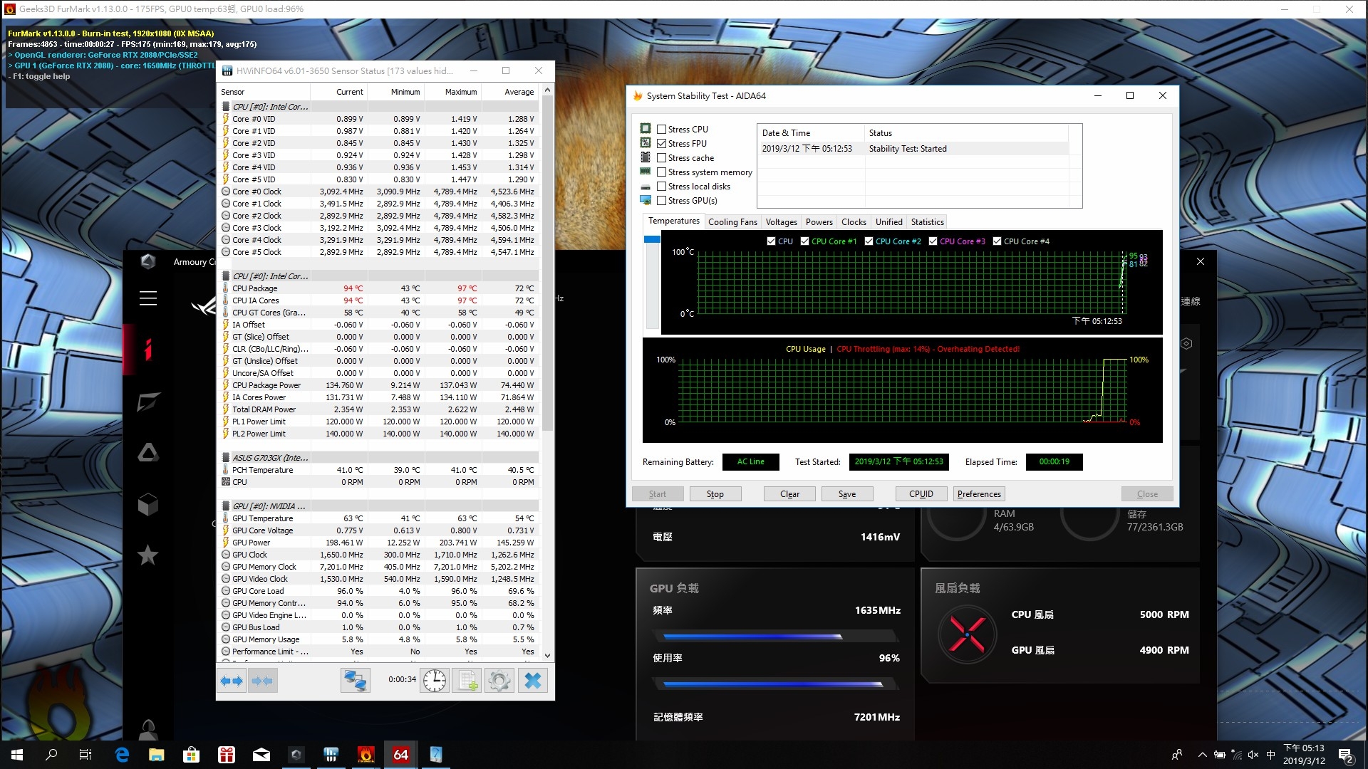This screenshot has height=769, width=1368.
Task: Click Armoury Crate user profile icon
Action: coord(148,729)
